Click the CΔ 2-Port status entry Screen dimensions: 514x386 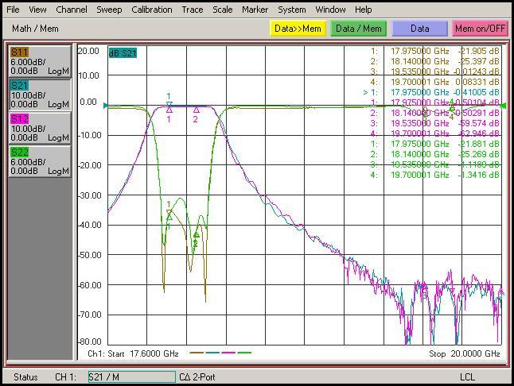click(197, 377)
